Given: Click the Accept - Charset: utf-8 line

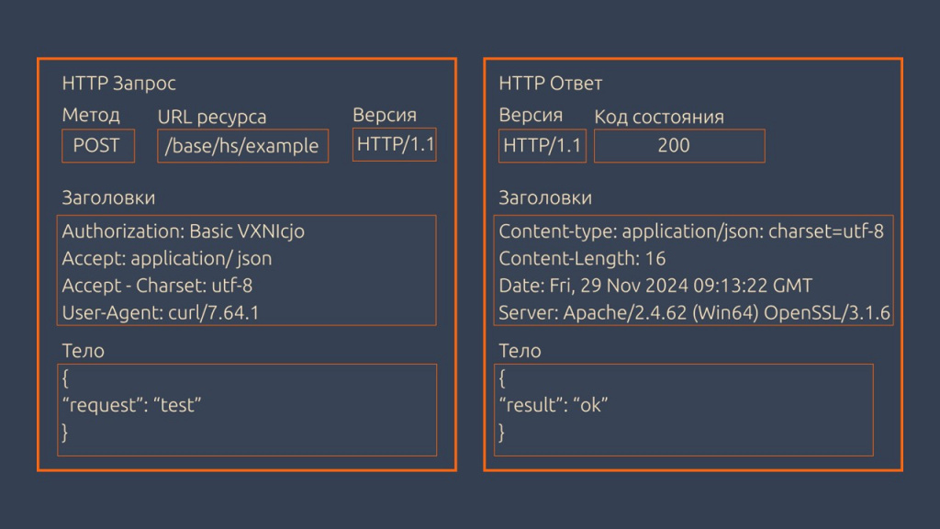Looking at the screenshot, I should (x=157, y=286).
